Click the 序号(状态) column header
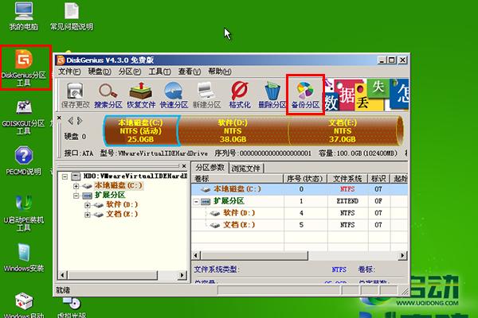 pos(305,179)
